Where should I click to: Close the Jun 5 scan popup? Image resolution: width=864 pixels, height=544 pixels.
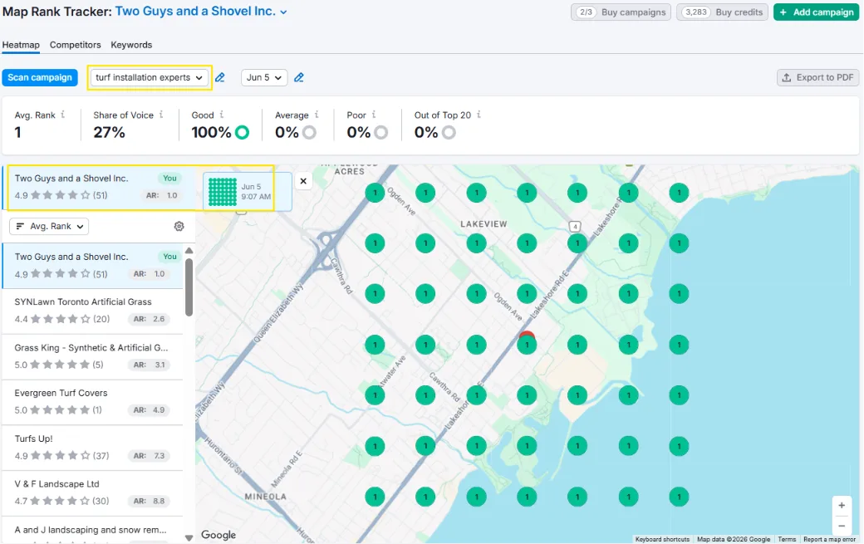pyautogui.click(x=303, y=180)
